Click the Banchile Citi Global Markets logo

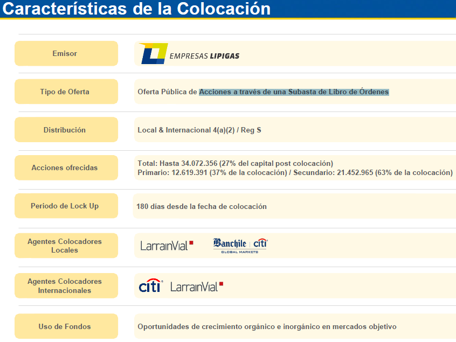coord(240,246)
